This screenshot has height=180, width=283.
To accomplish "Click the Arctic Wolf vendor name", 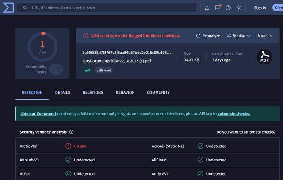I will [29, 146].
